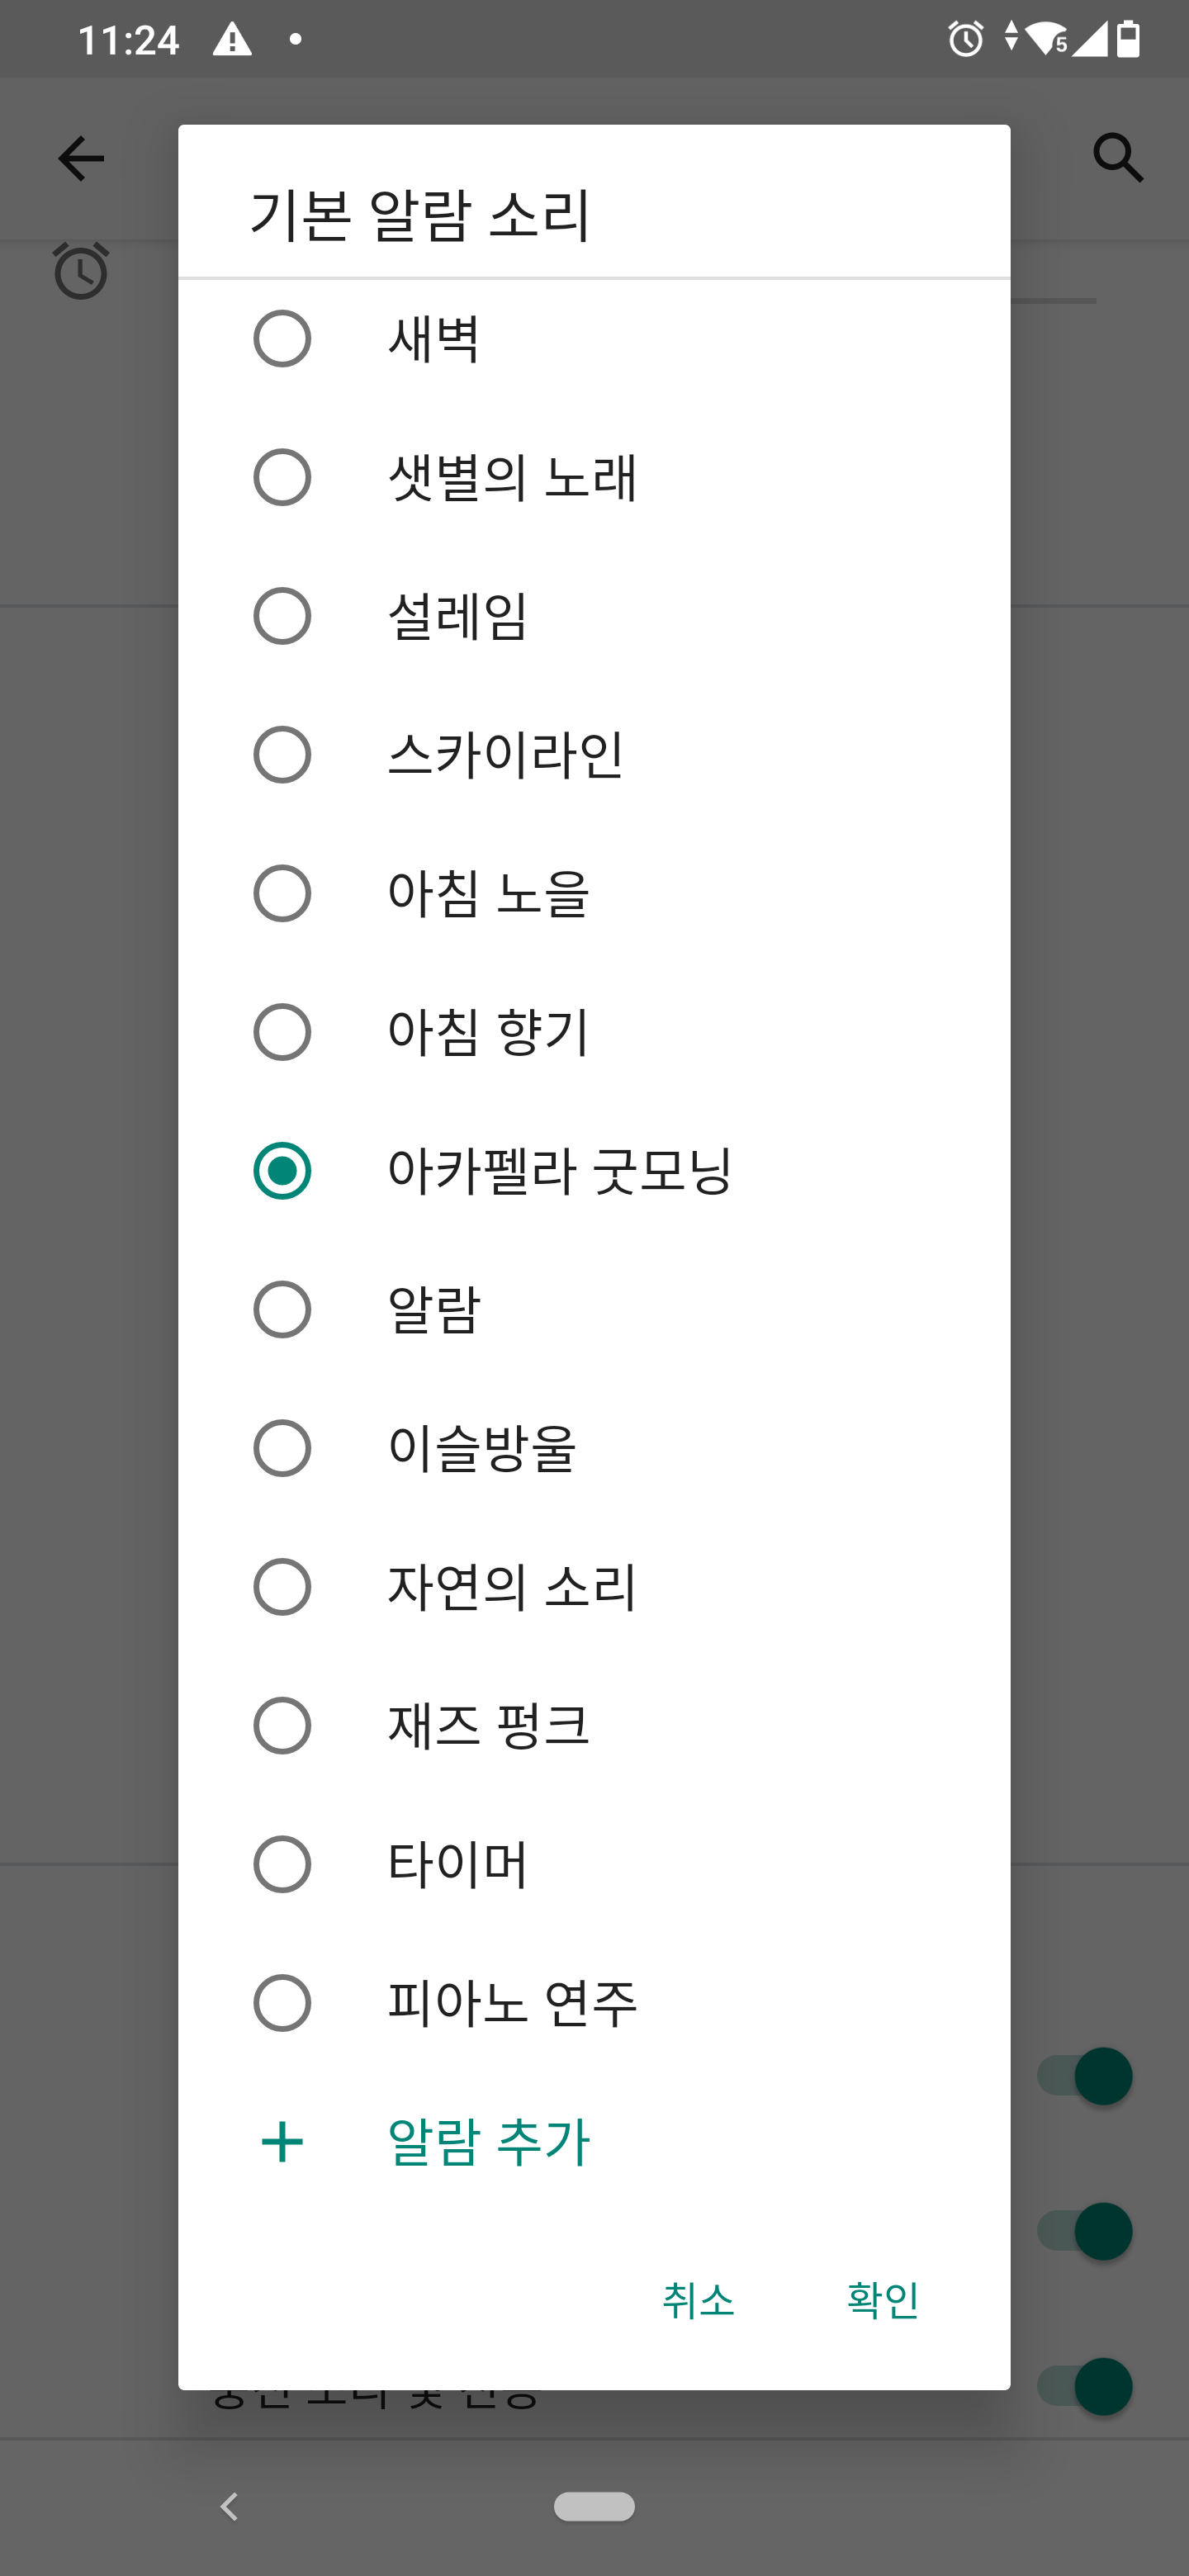Screen dimensions: 1189x2576
Task: Confirm with the 확인 button
Action: 882,2300
